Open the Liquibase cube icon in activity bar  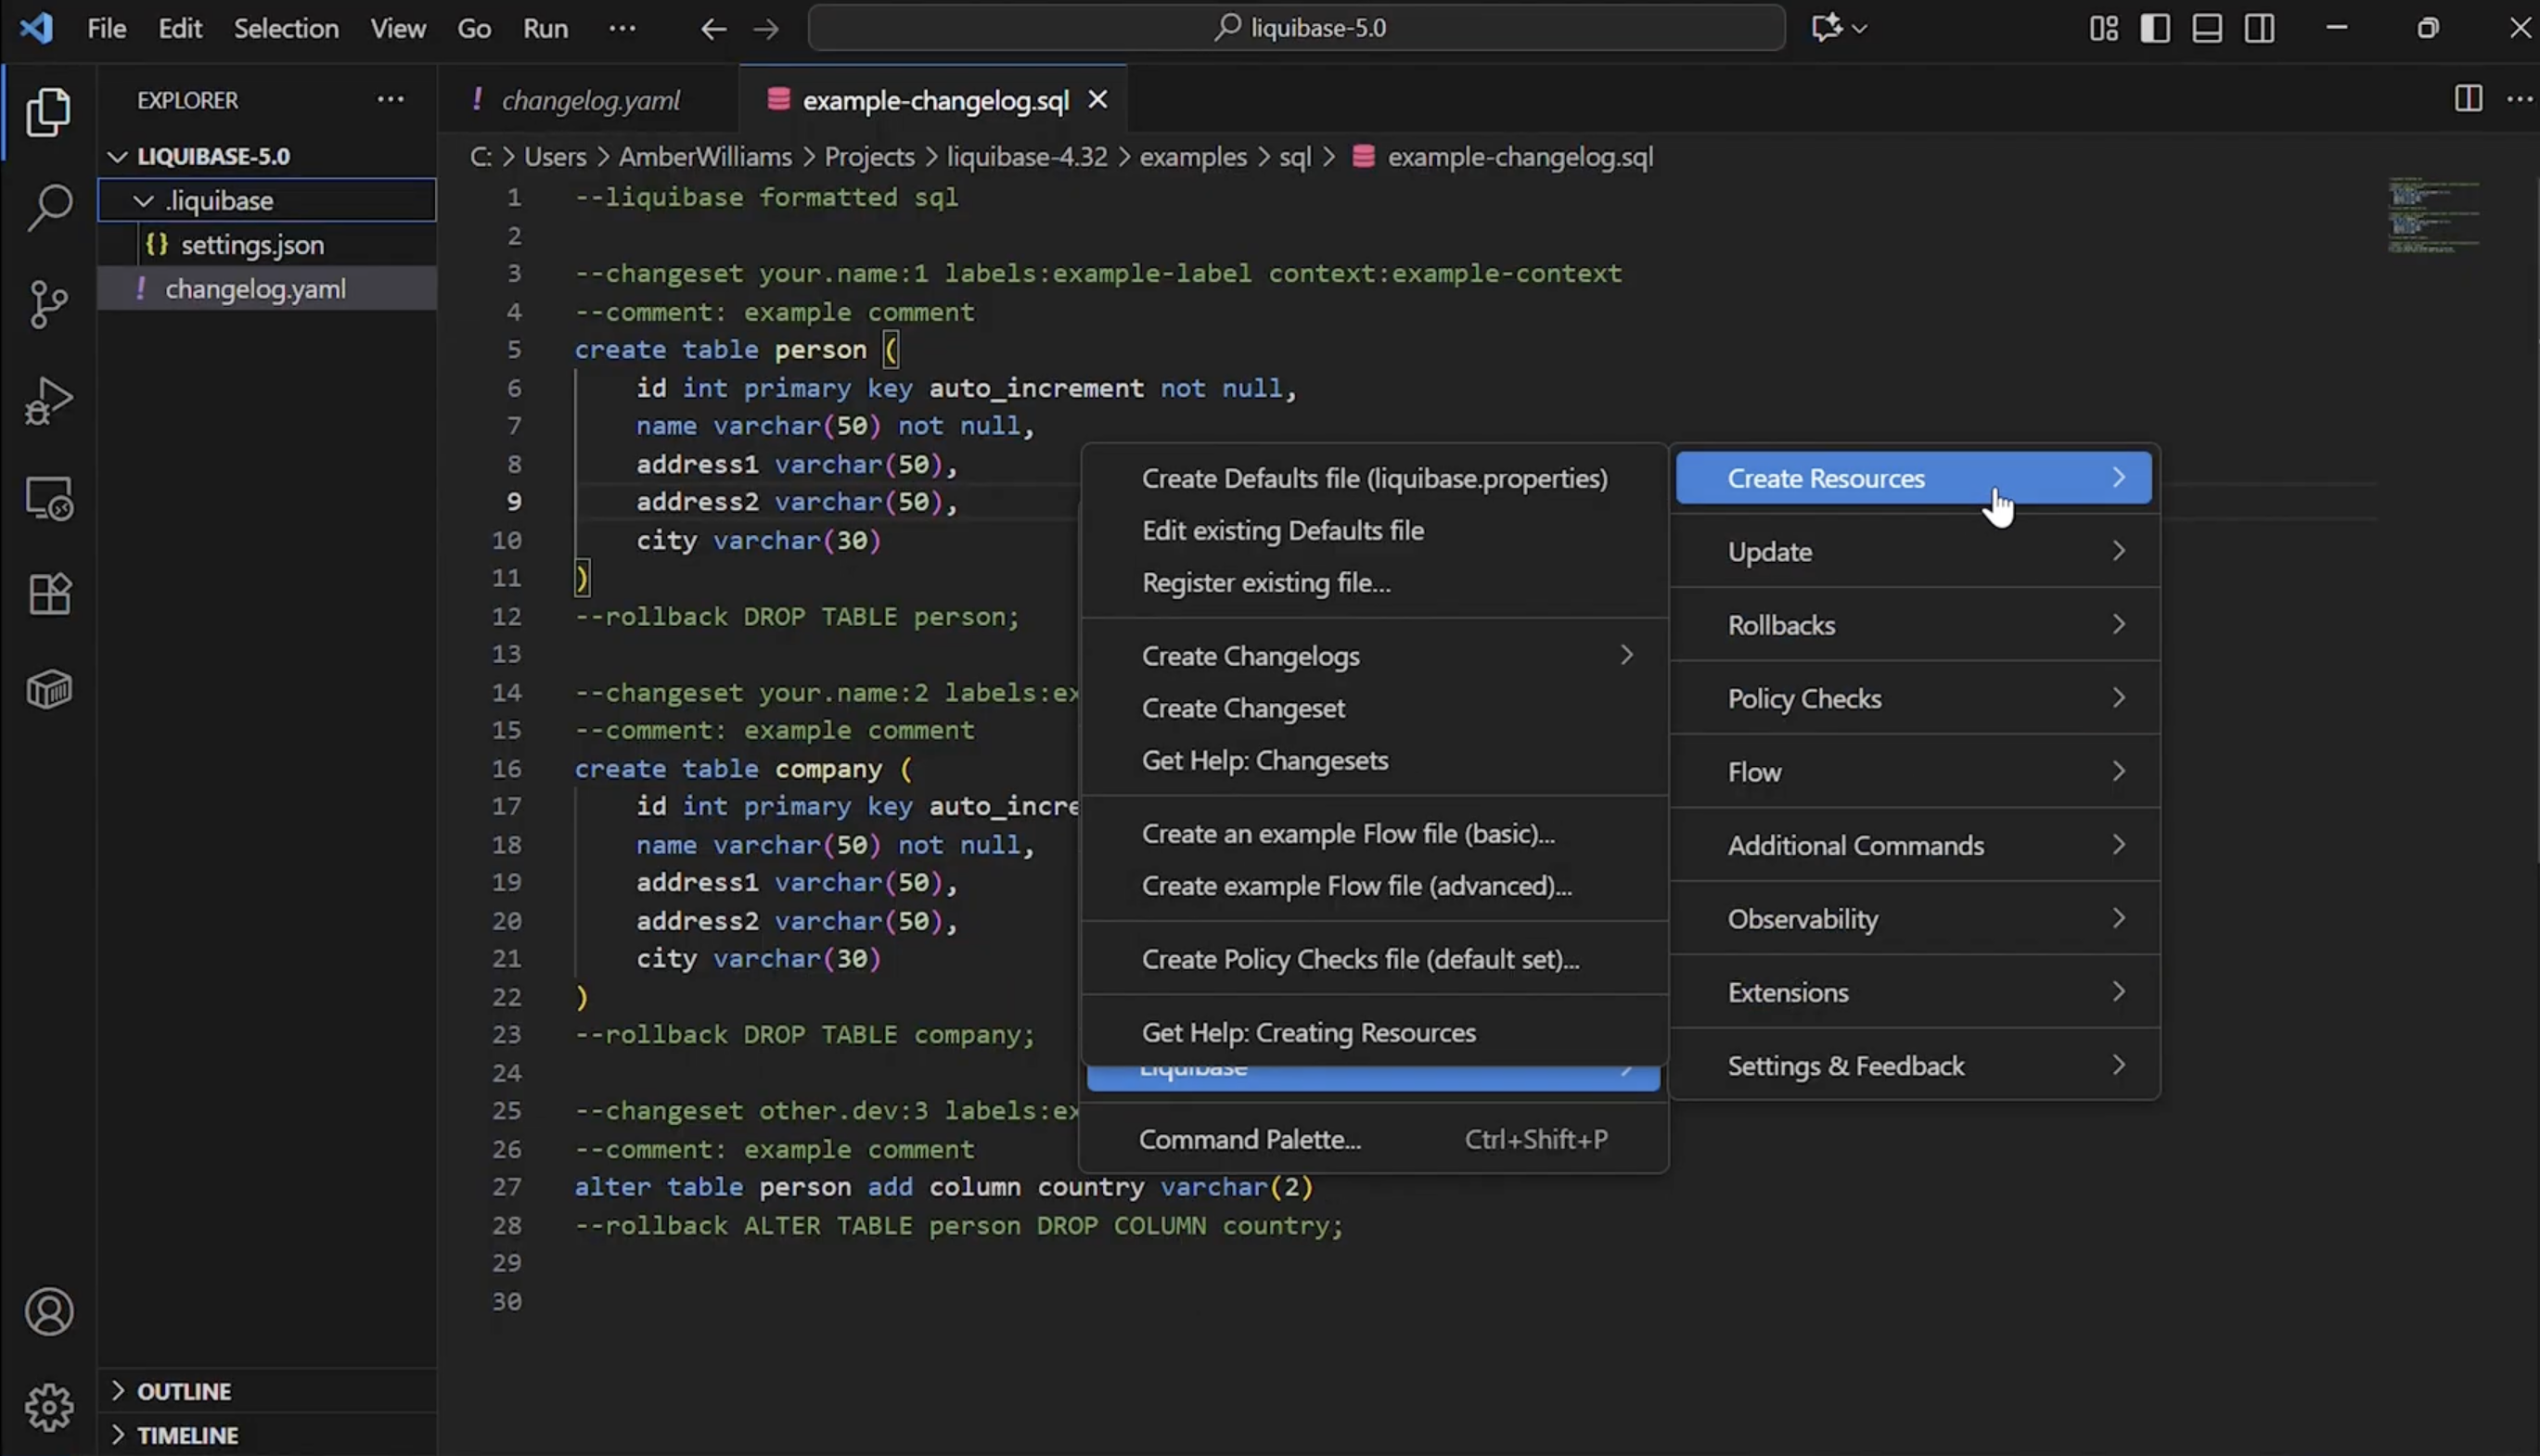[48, 690]
